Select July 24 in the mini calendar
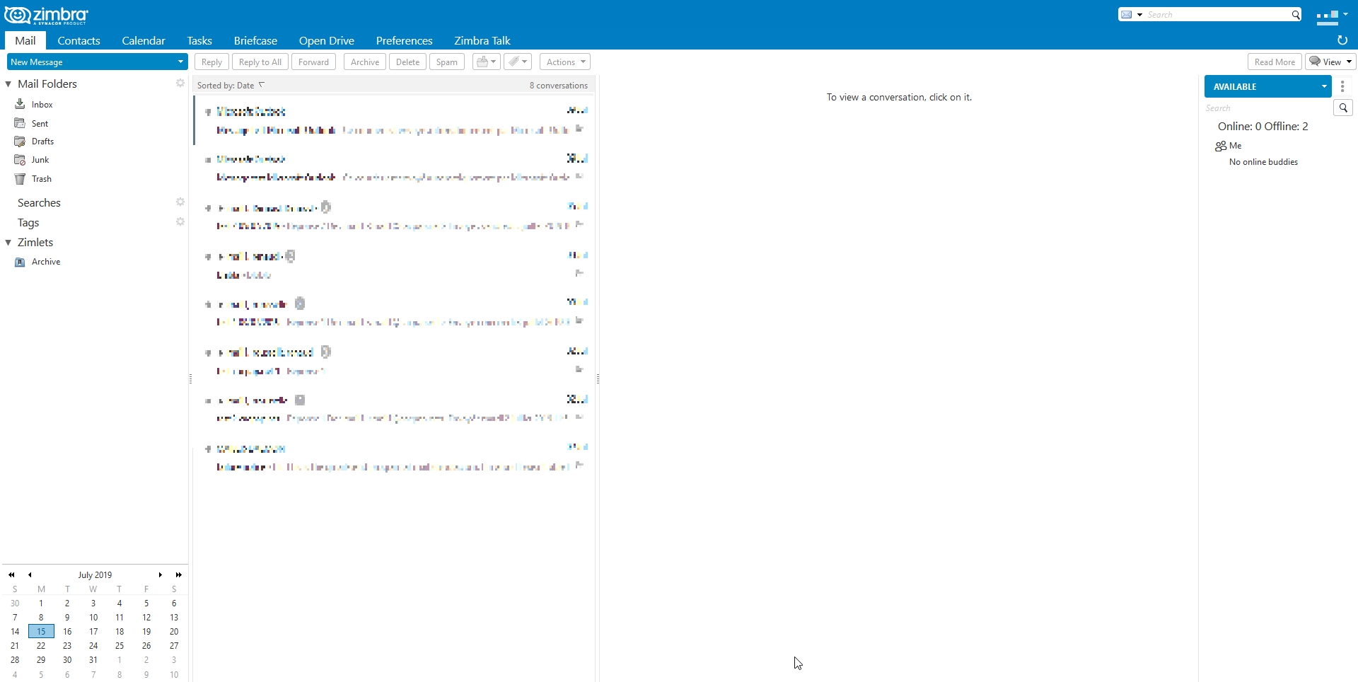This screenshot has height=682, width=1358. [x=93, y=646]
